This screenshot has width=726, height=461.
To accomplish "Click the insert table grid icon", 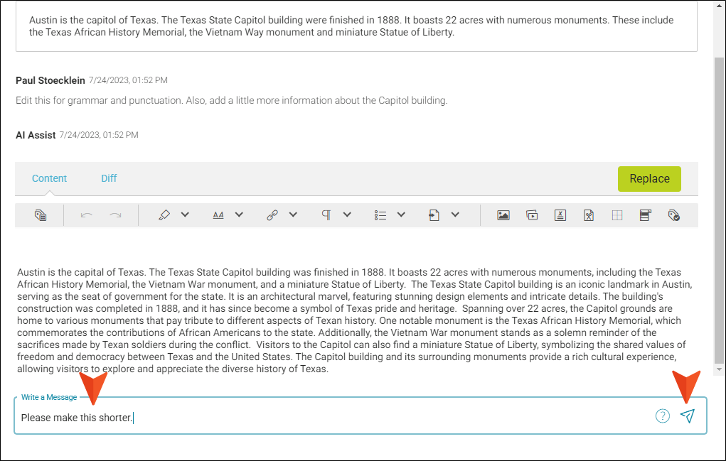I will coord(617,215).
